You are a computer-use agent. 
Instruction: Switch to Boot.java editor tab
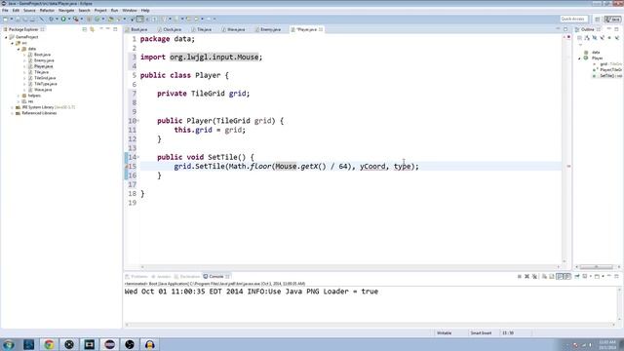(x=136, y=29)
